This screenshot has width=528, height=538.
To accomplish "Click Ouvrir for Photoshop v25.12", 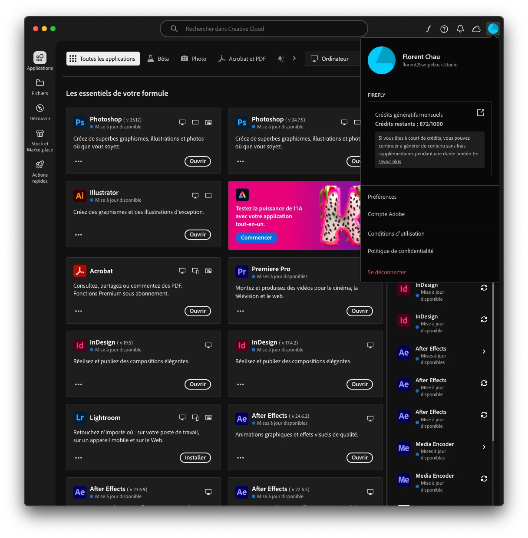I will click(x=198, y=161).
